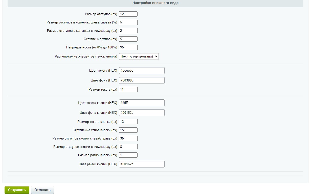Edit the Цвет текста (HEX) field
This screenshot has height=195, width=312.
[142, 71]
